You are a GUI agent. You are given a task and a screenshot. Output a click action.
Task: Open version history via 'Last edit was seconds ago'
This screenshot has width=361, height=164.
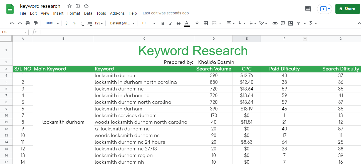point(165,13)
